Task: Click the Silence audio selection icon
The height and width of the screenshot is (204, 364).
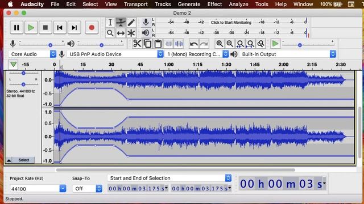Action: click(x=179, y=44)
